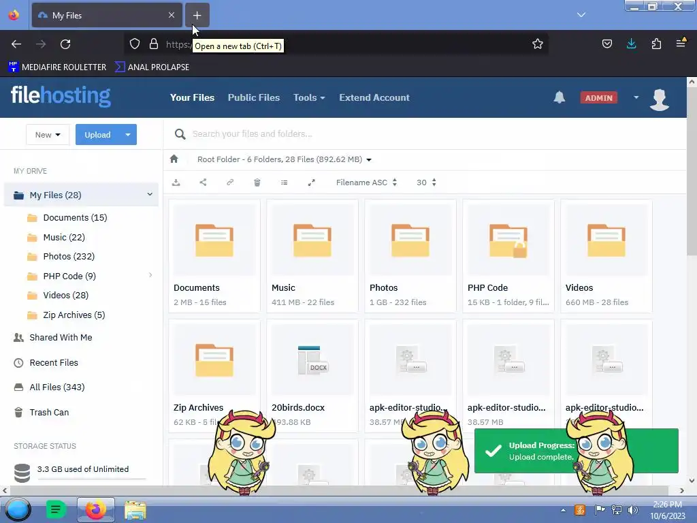Open notifications bell icon
Viewport: 697px width, 523px height.
tap(560, 97)
